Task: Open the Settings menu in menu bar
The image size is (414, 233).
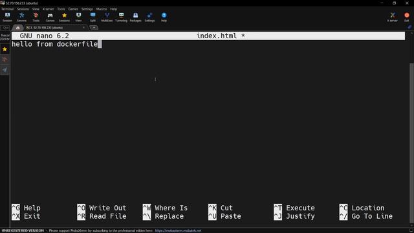Action: tap(87, 9)
